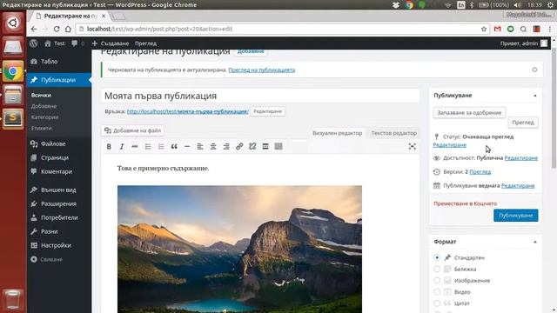Viewport: 557px width, 313px height.
Task: Collapse the admin menu (Свиване)
Action: click(x=46, y=259)
